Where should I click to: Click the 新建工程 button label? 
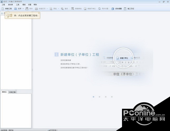click(8, 9)
